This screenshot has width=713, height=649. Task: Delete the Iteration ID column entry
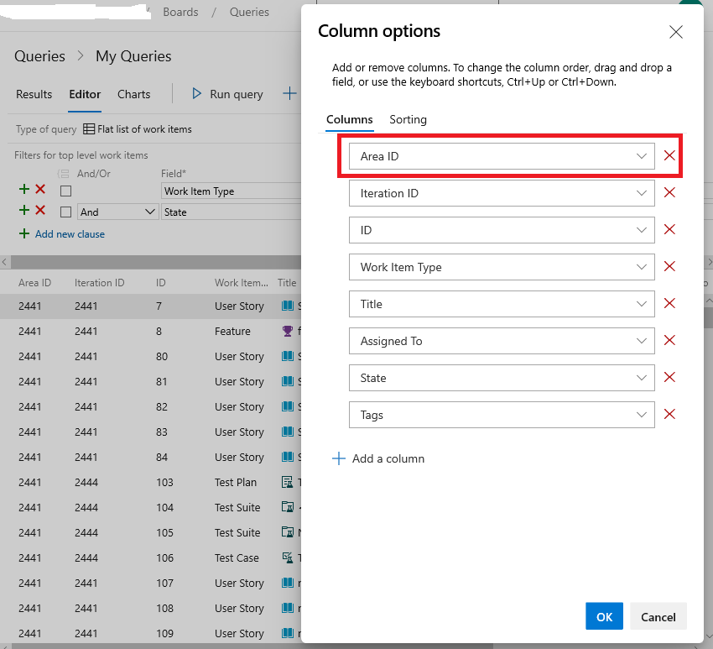[669, 192]
